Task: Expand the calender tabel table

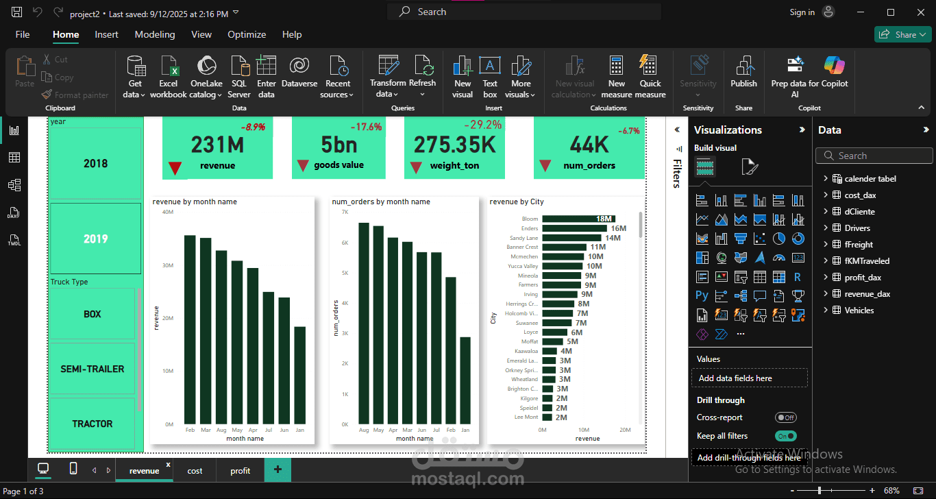Action: click(x=825, y=179)
